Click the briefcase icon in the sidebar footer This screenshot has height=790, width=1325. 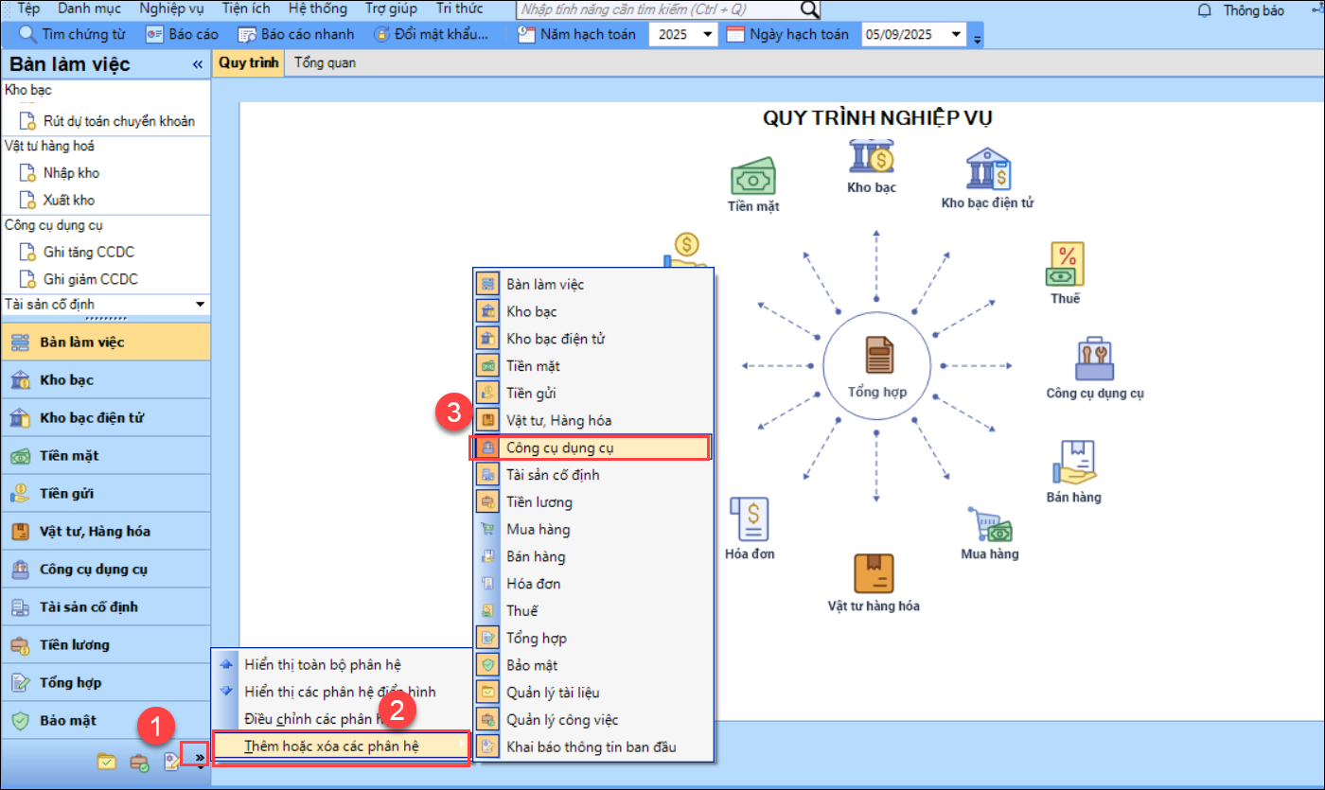(139, 762)
